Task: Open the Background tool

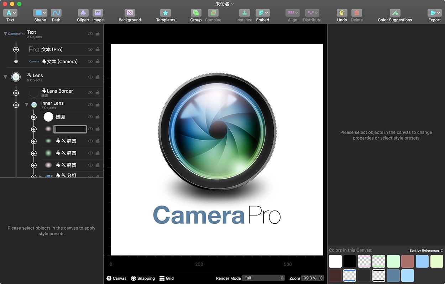Action: tap(130, 13)
